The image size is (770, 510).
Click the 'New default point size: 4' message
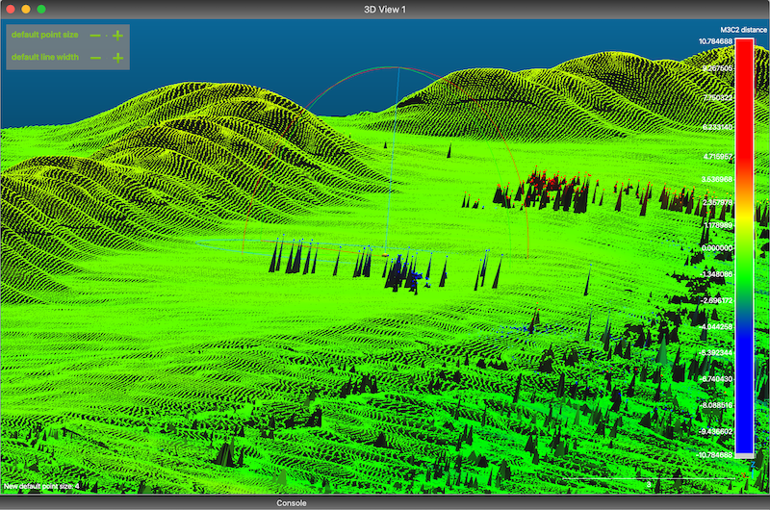tap(41, 487)
